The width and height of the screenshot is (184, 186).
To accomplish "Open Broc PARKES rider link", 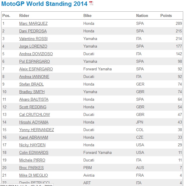I will (x=31, y=168).
